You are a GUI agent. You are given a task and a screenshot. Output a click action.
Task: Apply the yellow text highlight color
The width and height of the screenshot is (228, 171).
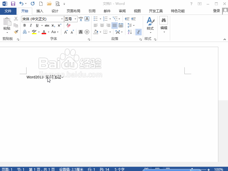[34, 32]
